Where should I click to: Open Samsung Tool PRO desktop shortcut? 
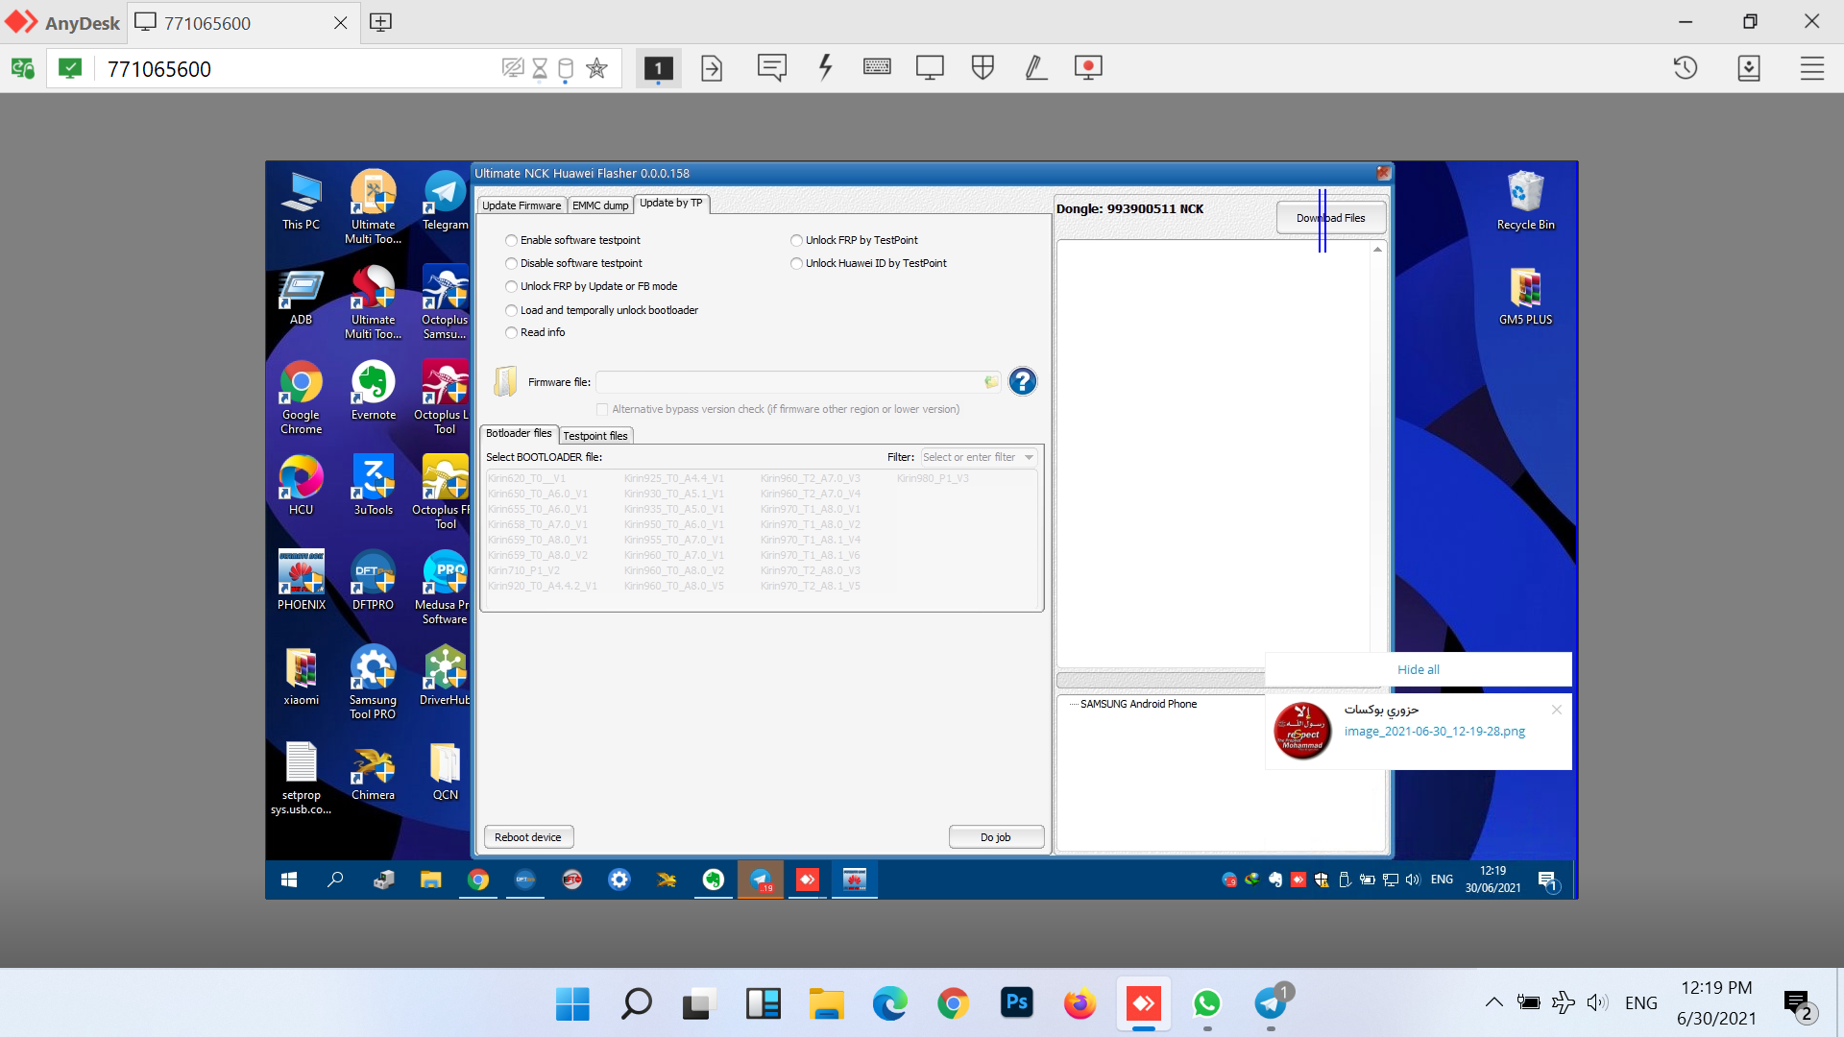click(x=374, y=682)
